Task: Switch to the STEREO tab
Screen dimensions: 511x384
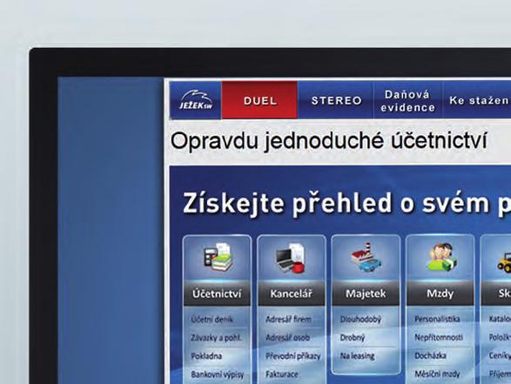Action: click(x=336, y=100)
